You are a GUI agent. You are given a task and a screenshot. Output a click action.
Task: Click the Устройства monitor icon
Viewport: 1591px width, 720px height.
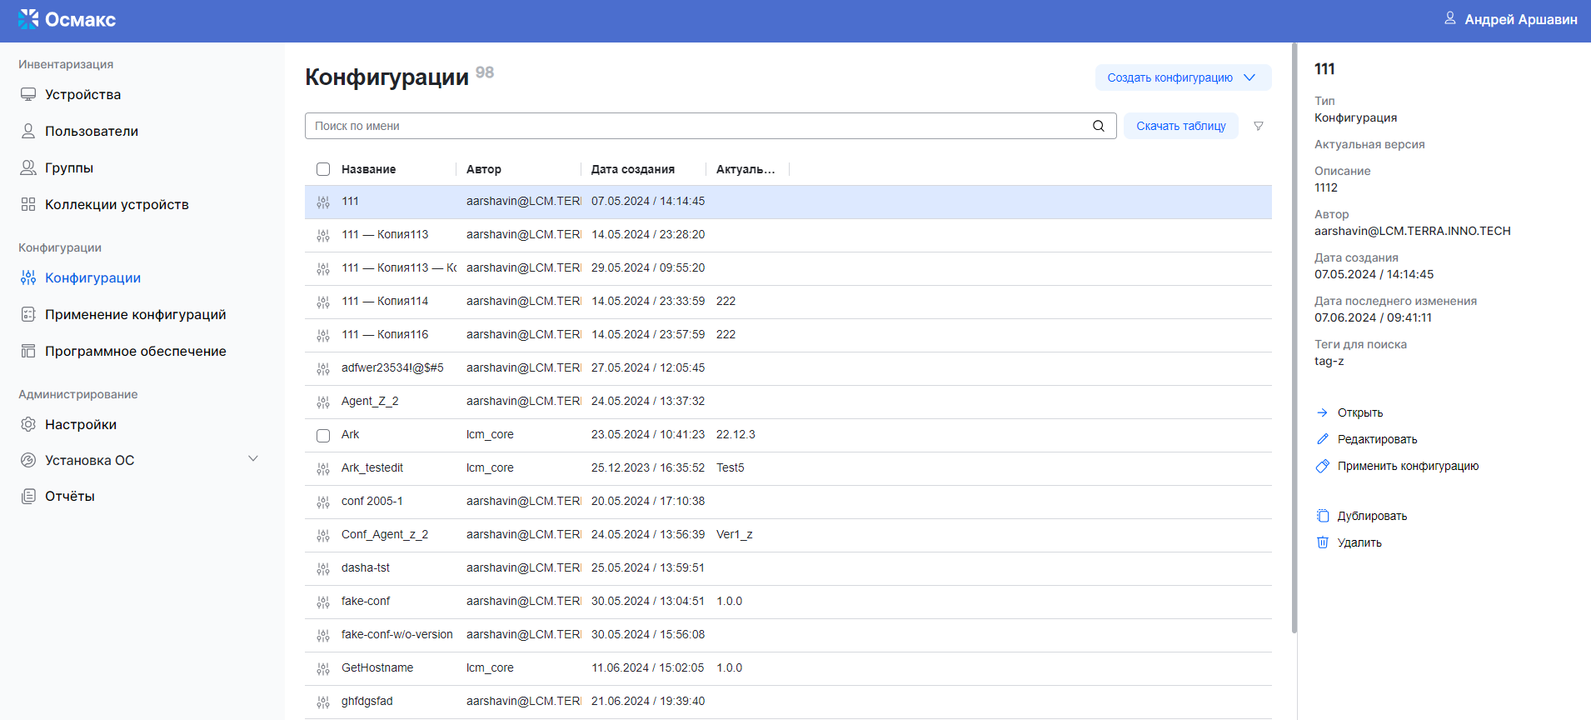(28, 94)
